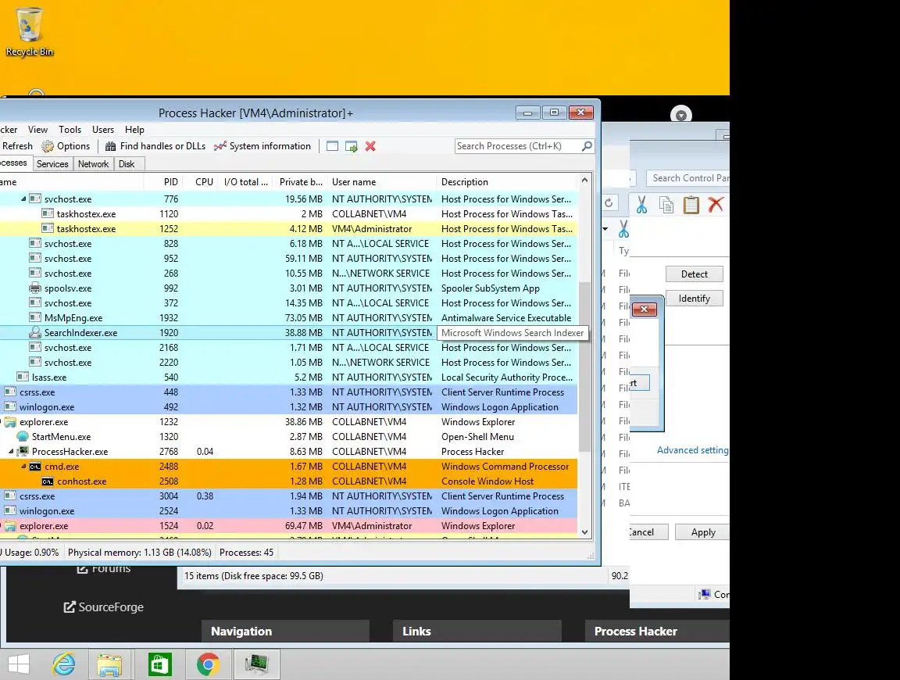
Task: Select the lsass.exe process row
Action: (x=289, y=378)
